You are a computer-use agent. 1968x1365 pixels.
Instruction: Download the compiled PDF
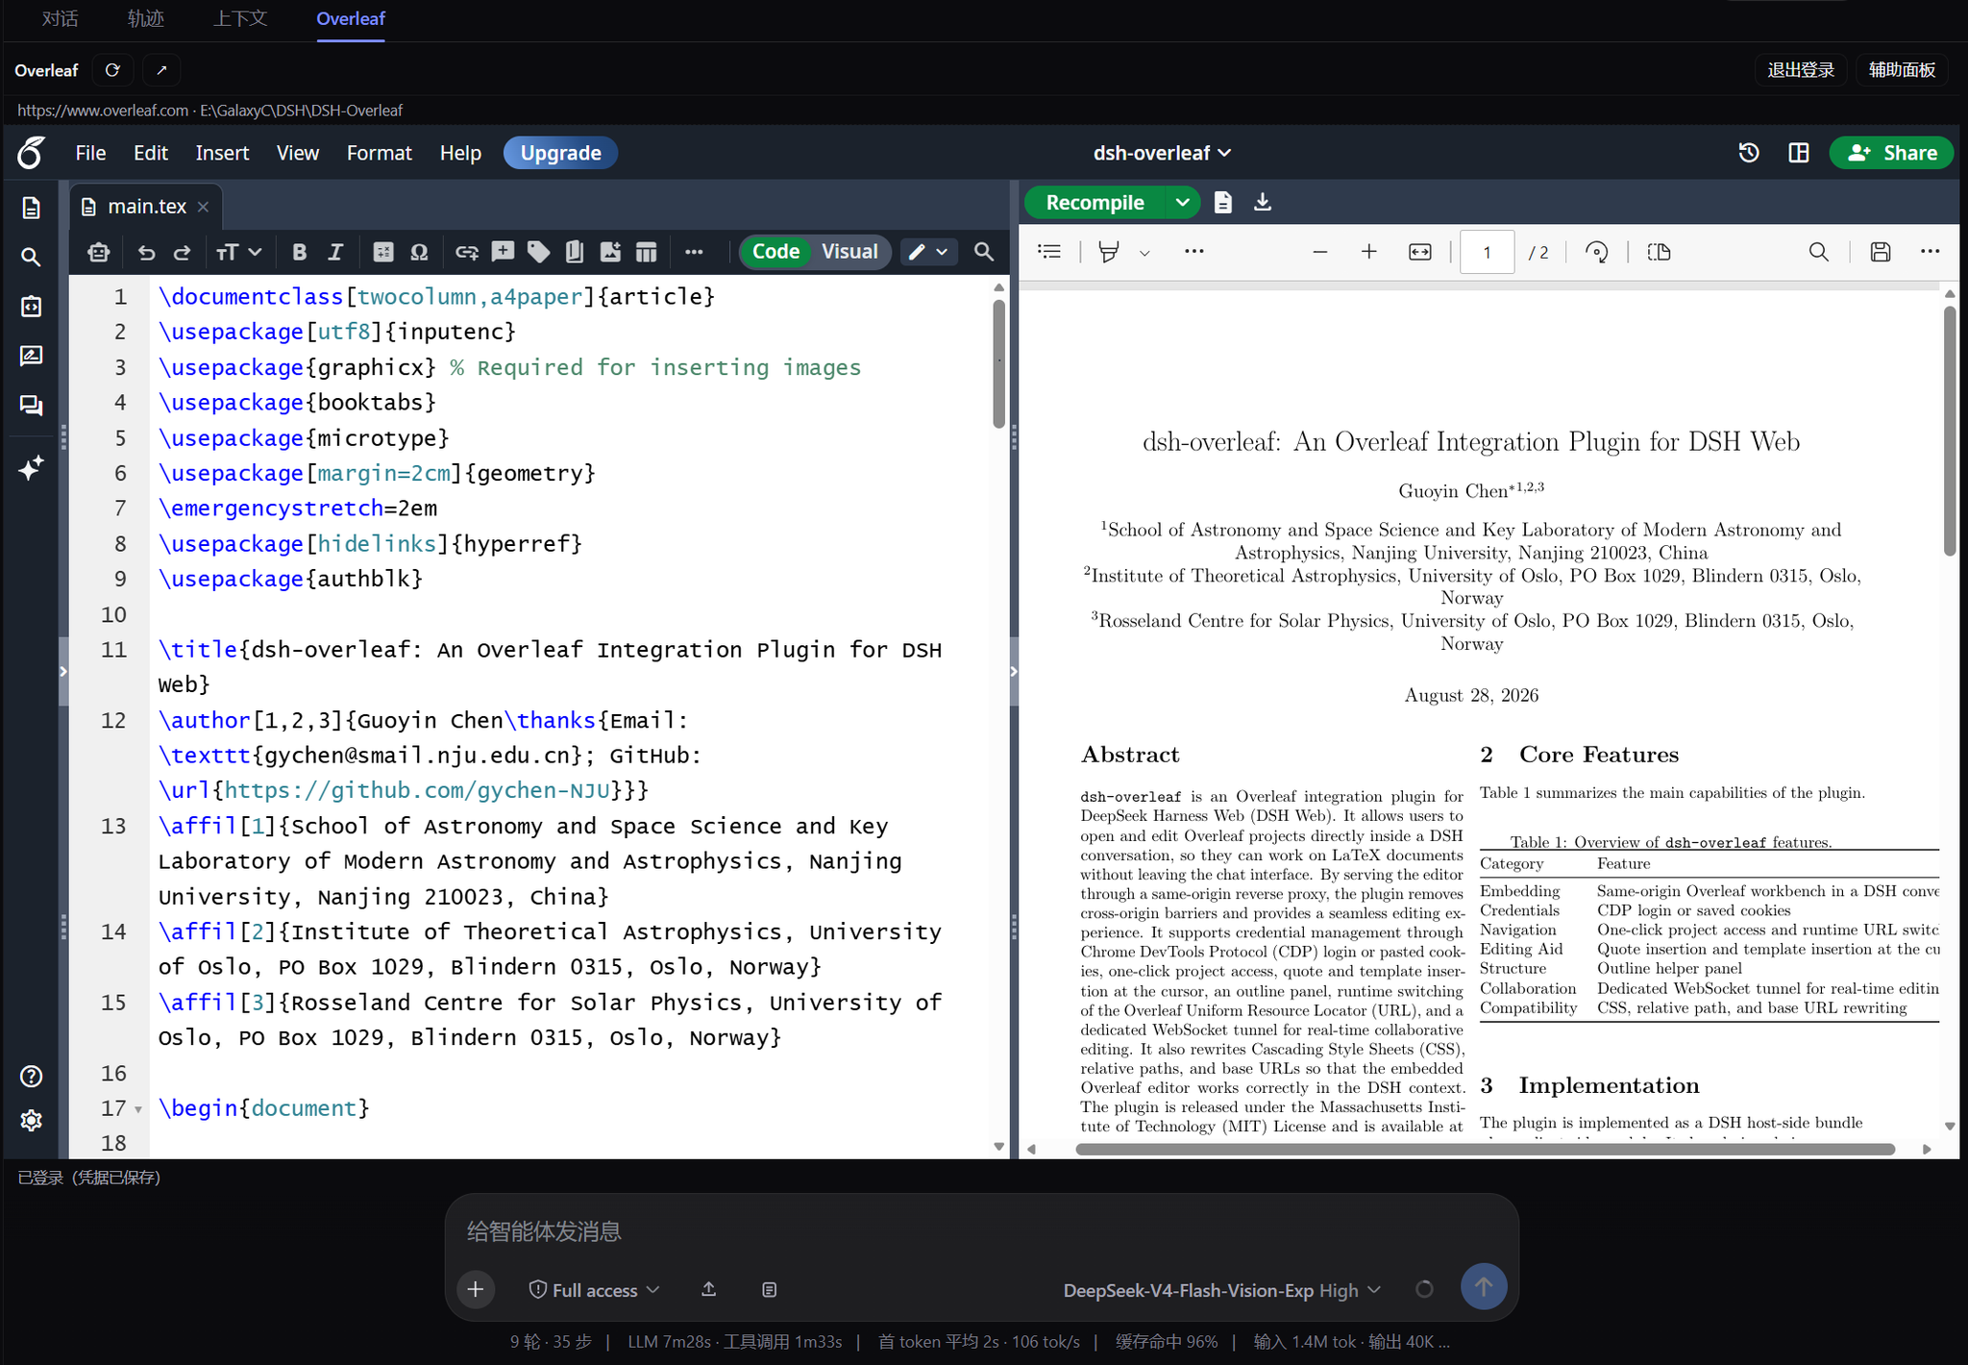pos(1263,203)
